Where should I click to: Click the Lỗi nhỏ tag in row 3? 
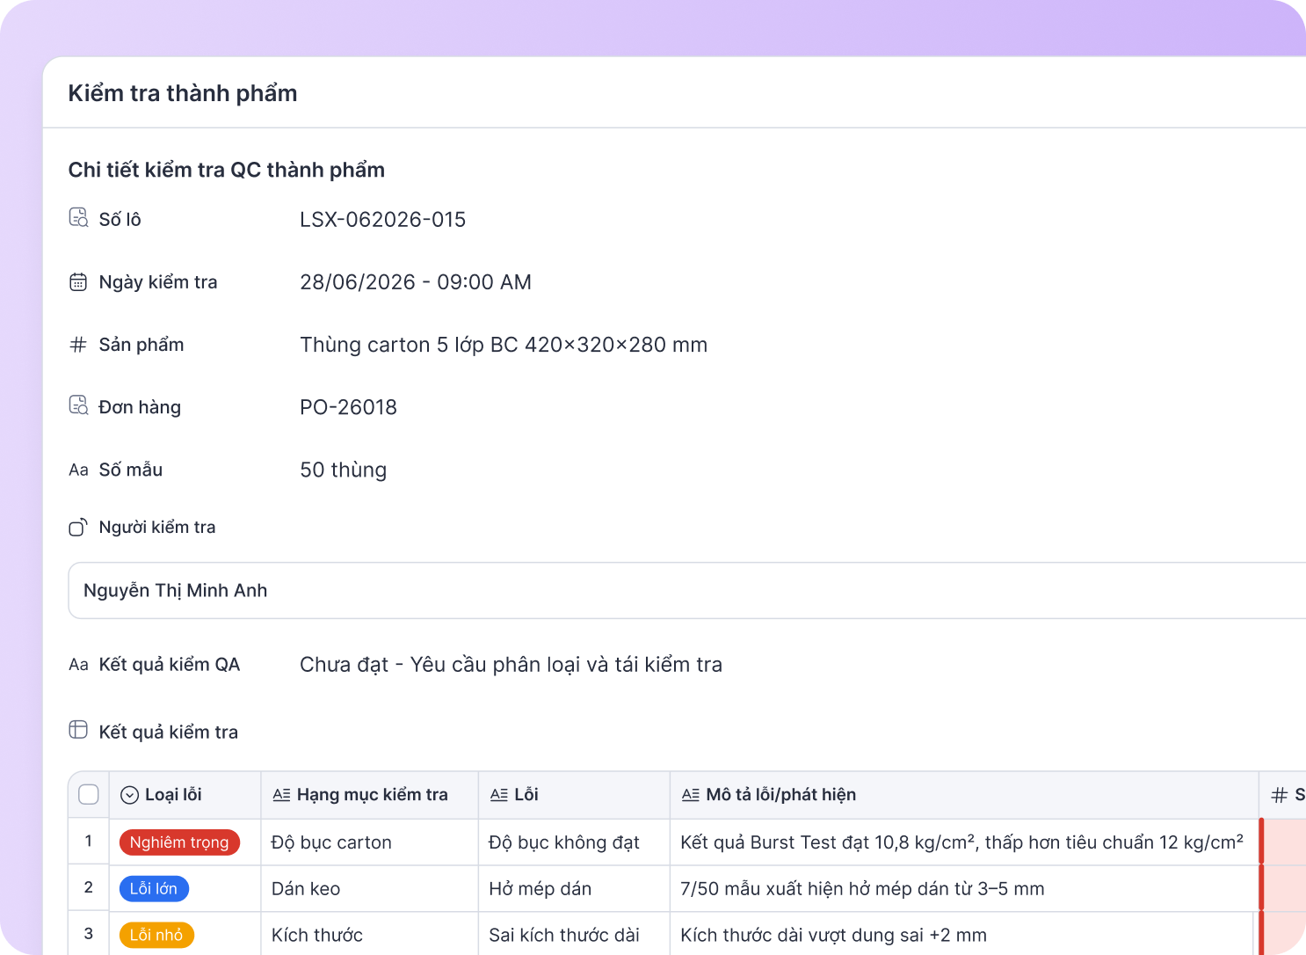click(156, 936)
